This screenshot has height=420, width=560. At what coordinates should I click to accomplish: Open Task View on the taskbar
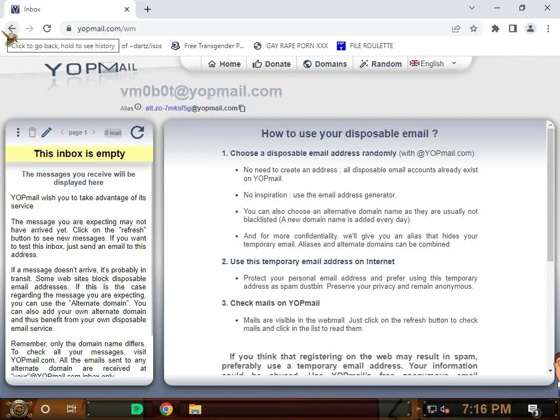(72, 409)
